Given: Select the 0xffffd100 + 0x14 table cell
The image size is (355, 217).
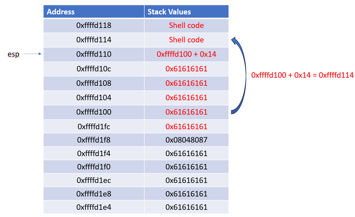Looking at the screenshot, I should point(186,54).
